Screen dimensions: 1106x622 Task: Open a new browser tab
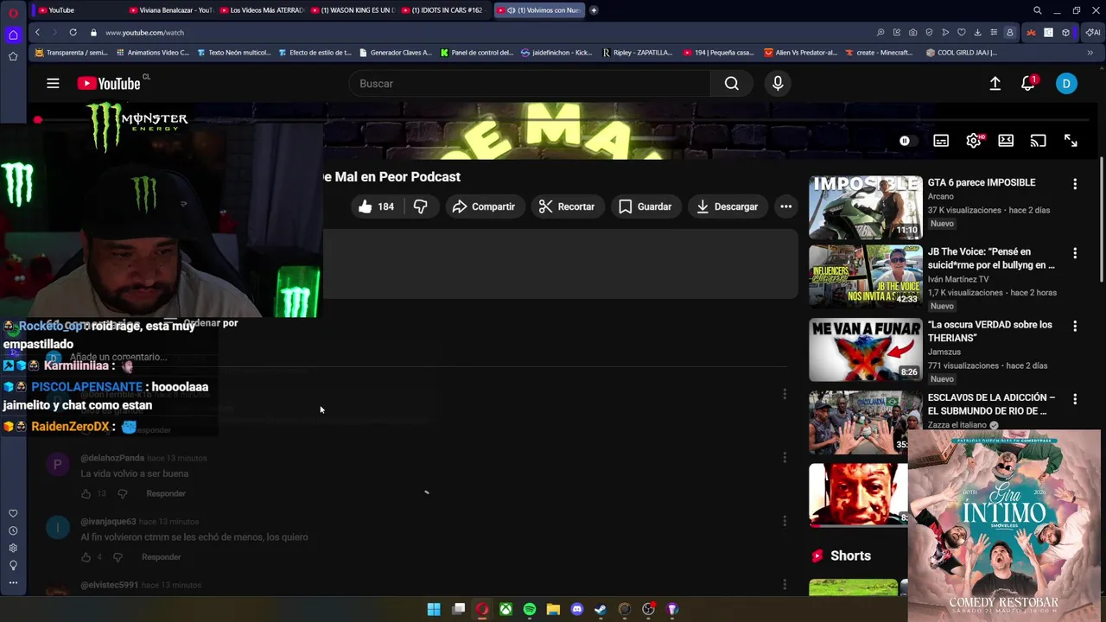[x=594, y=10]
